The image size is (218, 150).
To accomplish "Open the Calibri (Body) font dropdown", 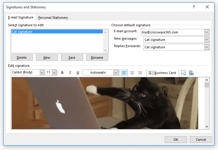I will click(42, 72).
